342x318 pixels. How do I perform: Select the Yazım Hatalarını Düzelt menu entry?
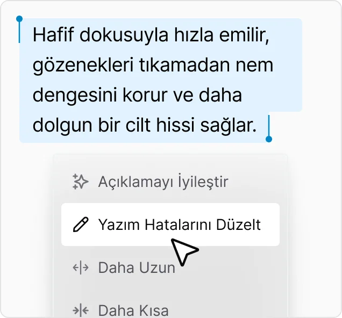(179, 224)
